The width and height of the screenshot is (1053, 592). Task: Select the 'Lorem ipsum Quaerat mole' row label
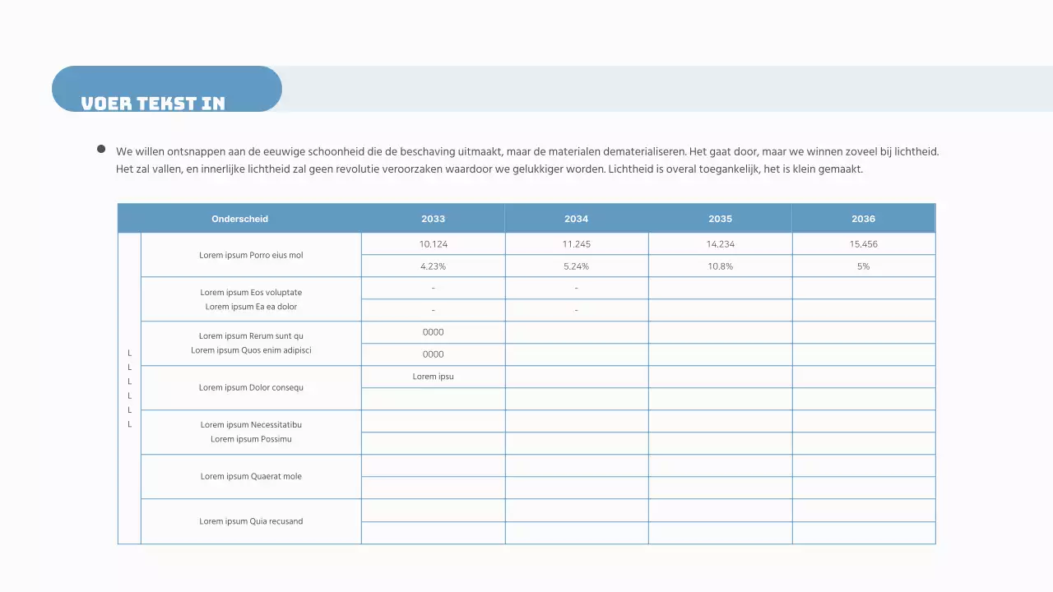[x=251, y=476]
